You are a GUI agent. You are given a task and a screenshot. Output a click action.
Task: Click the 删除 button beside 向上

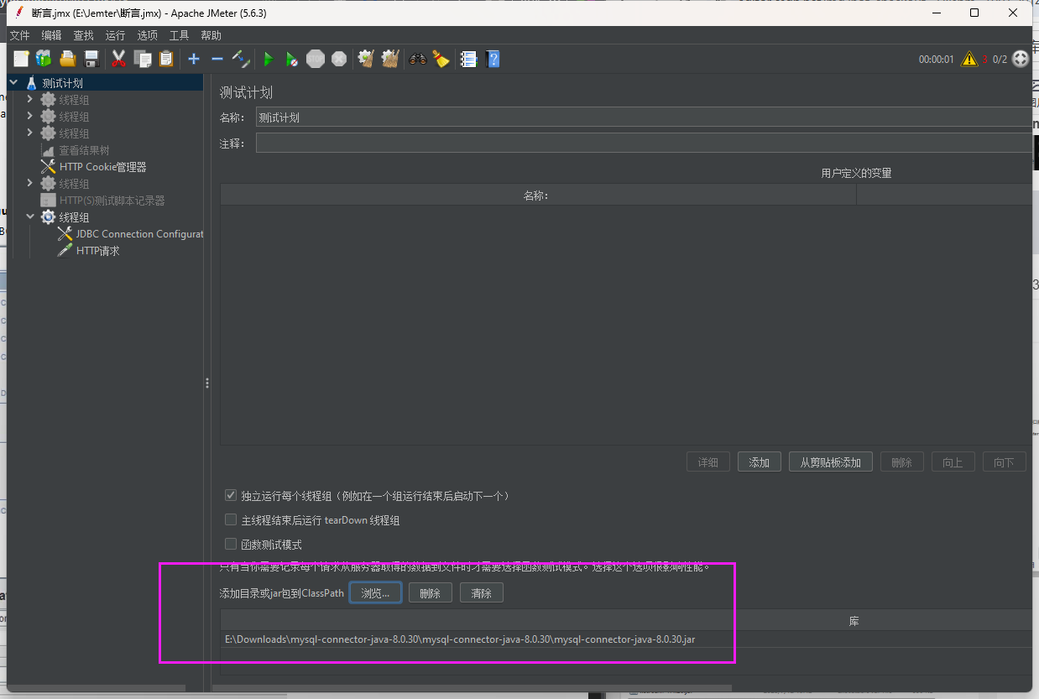(x=901, y=462)
